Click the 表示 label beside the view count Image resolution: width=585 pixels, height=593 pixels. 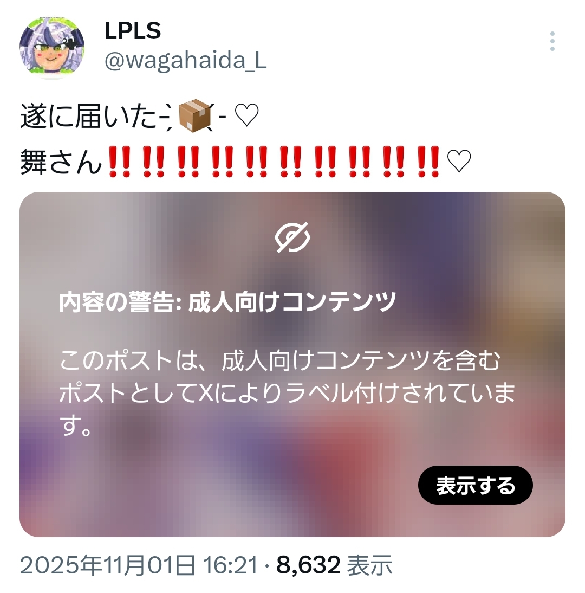[x=369, y=566]
